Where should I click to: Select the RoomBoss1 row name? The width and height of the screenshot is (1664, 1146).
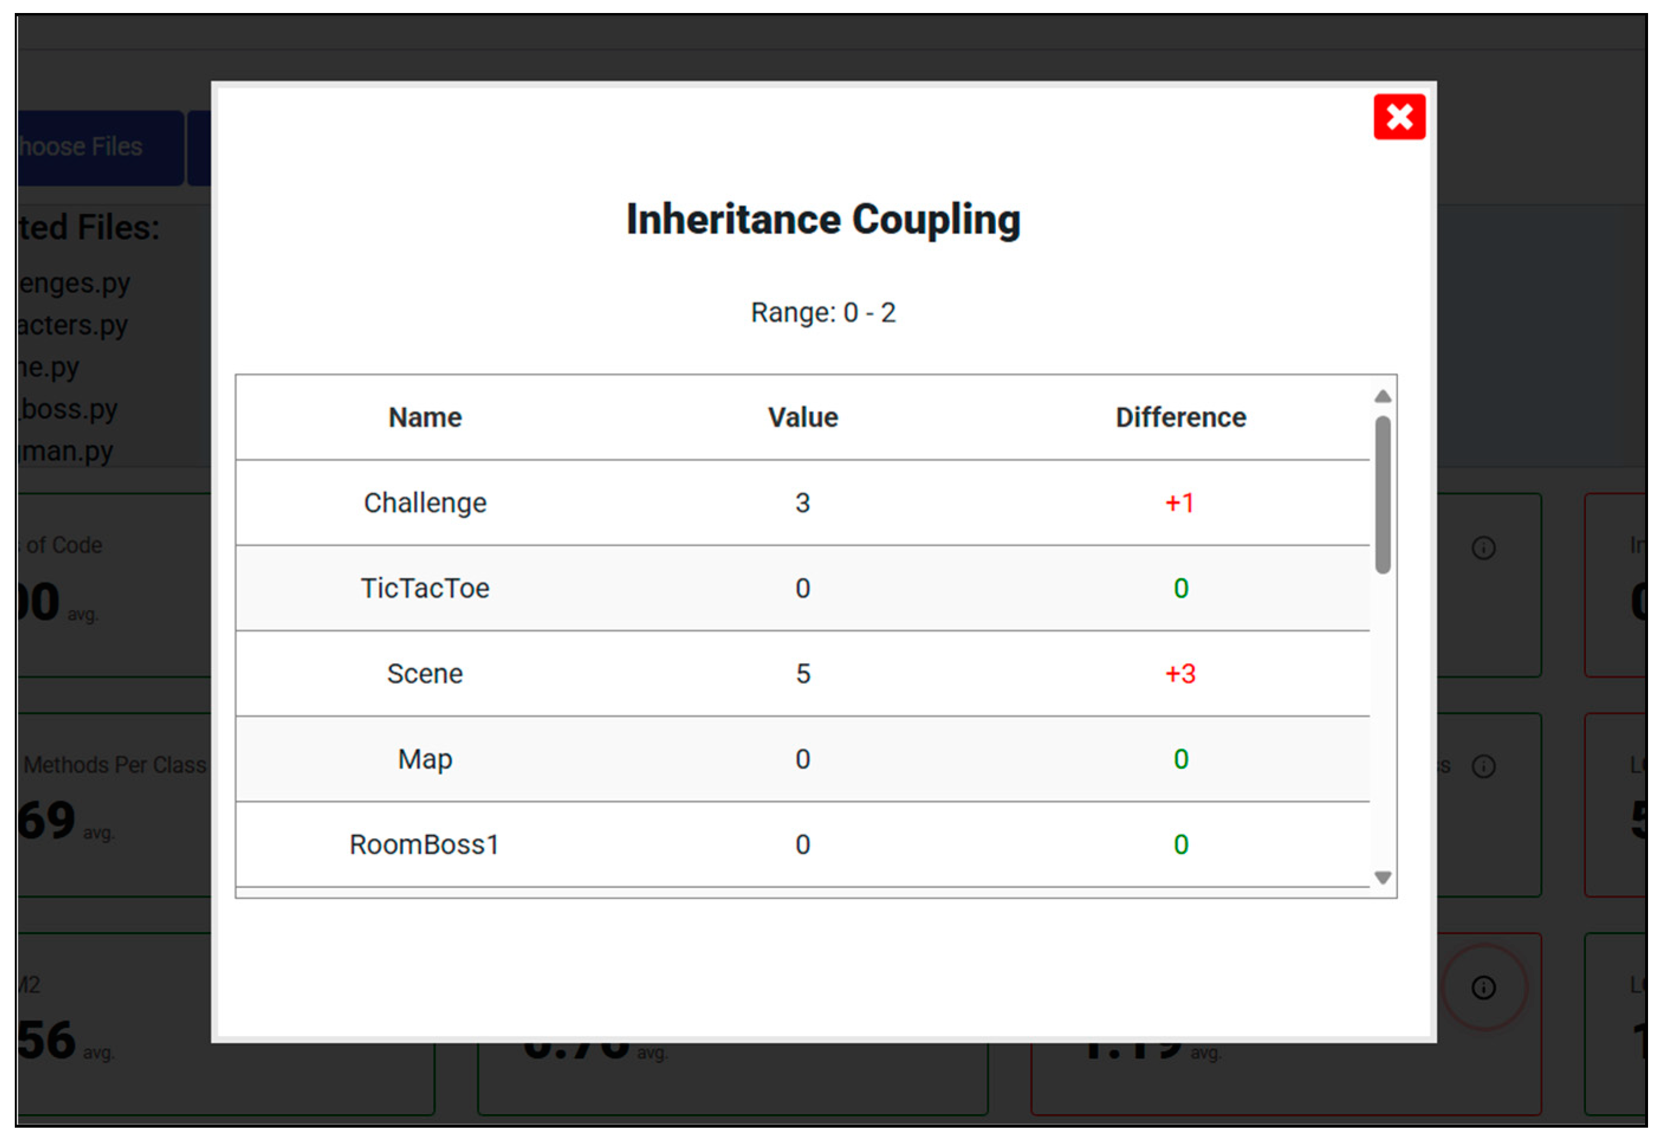click(x=425, y=844)
